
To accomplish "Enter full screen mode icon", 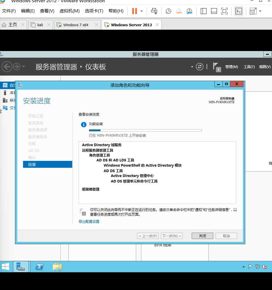I will 224,11.
